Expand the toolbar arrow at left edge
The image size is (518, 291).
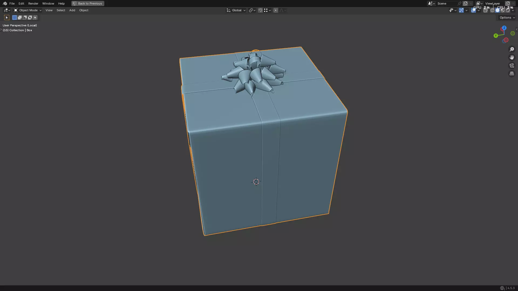tap(1, 29)
